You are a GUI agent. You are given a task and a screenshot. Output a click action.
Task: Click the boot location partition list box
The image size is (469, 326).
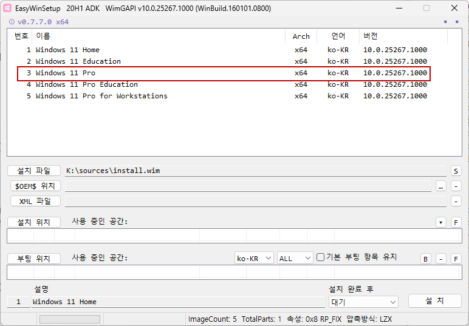(235, 272)
